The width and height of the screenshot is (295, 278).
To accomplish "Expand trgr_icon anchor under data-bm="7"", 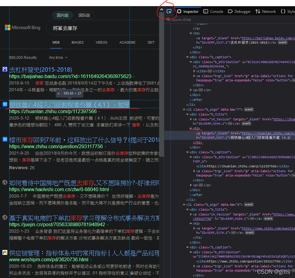I will 194,171.
